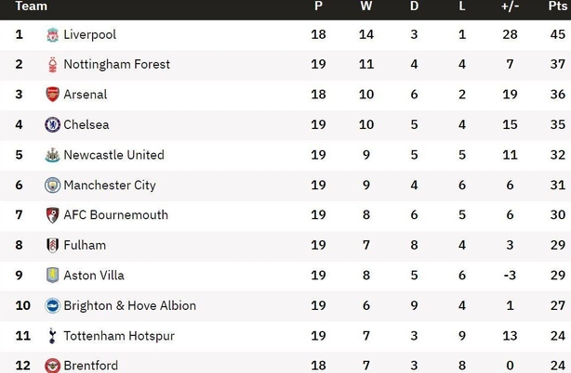Click the Brighton & Hove Albion badge
This screenshot has width=571, height=373.
[52, 305]
